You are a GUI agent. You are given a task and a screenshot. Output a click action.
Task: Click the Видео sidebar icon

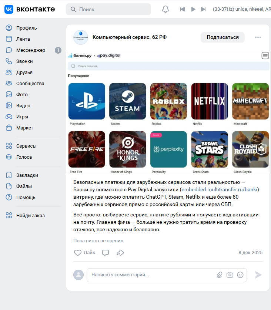(x=9, y=105)
